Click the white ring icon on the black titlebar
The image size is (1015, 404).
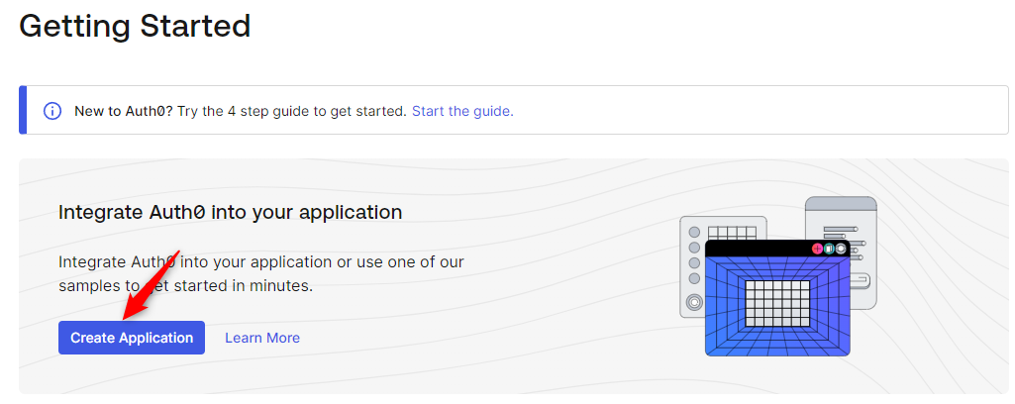point(841,249)
